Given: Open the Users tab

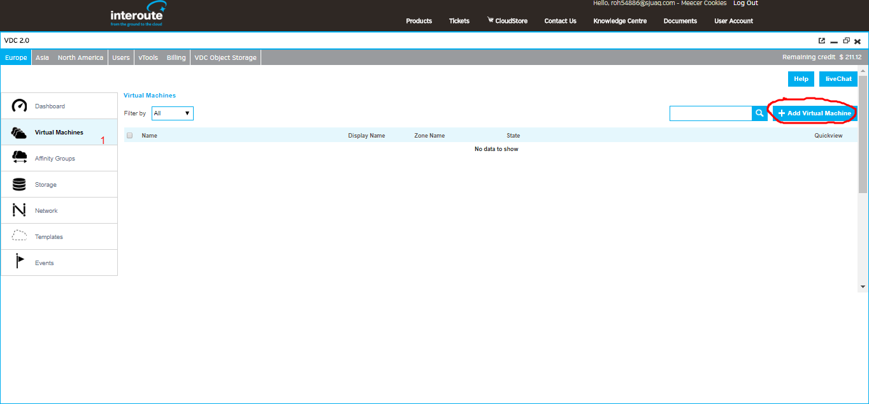Looking at the screenshot, I should [x=121, y=57].
